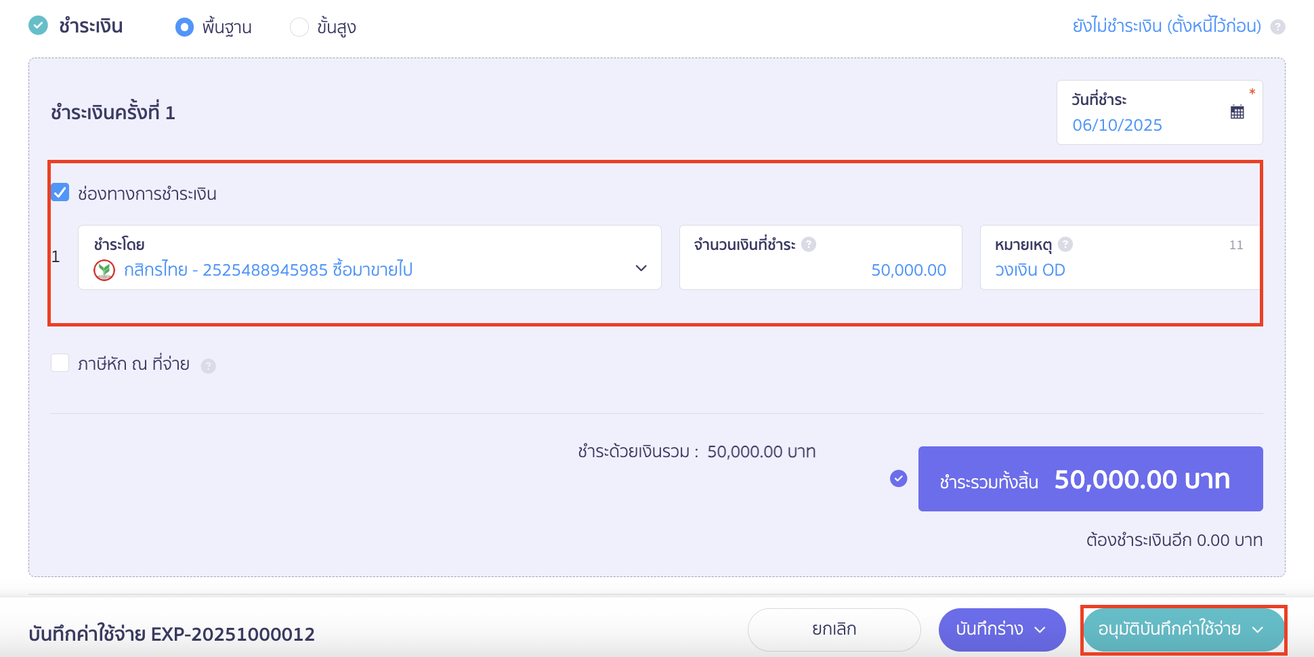Uncheck the ช่องทางการชำระเงิน checkbox
The width and height of the screenshot is (1314, 657).
[60, 192]
